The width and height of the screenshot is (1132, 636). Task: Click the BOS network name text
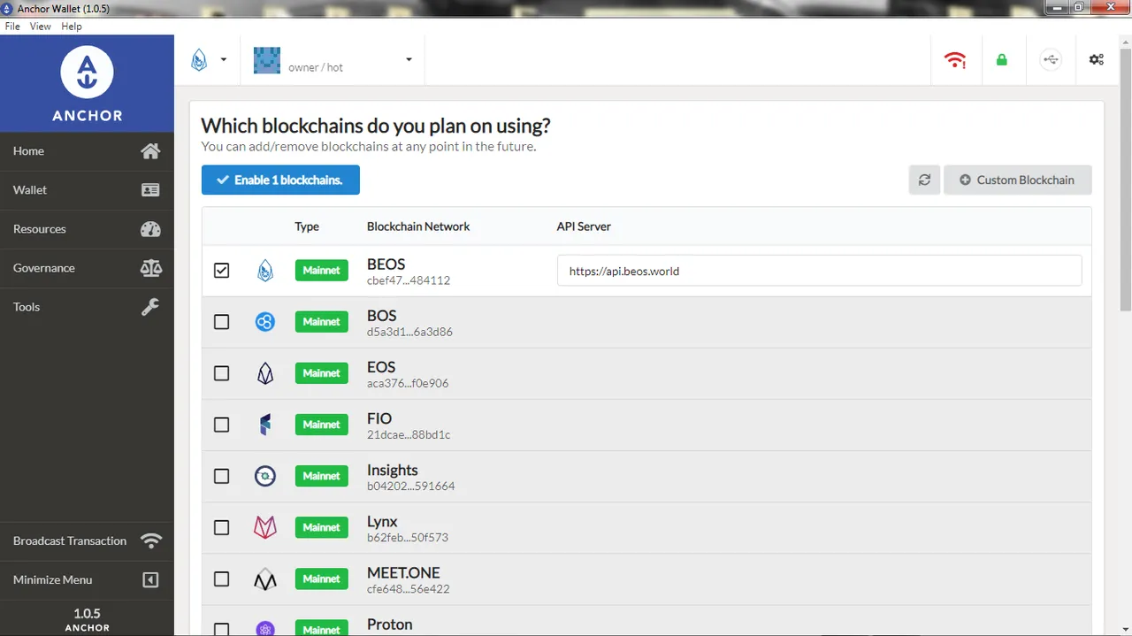tap(381, 316)
